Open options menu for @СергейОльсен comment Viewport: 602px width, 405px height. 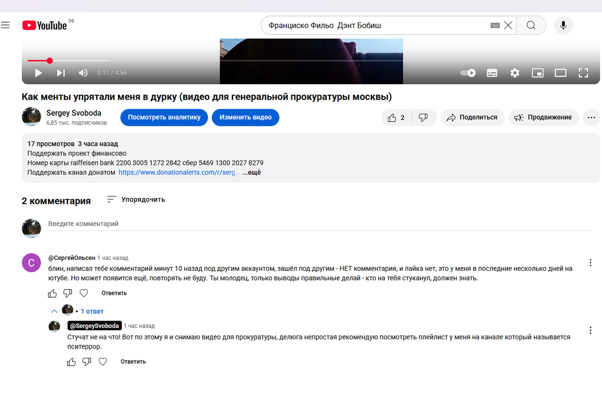coord(590,263)
